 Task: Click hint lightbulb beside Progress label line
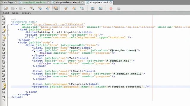coord(5,85)
